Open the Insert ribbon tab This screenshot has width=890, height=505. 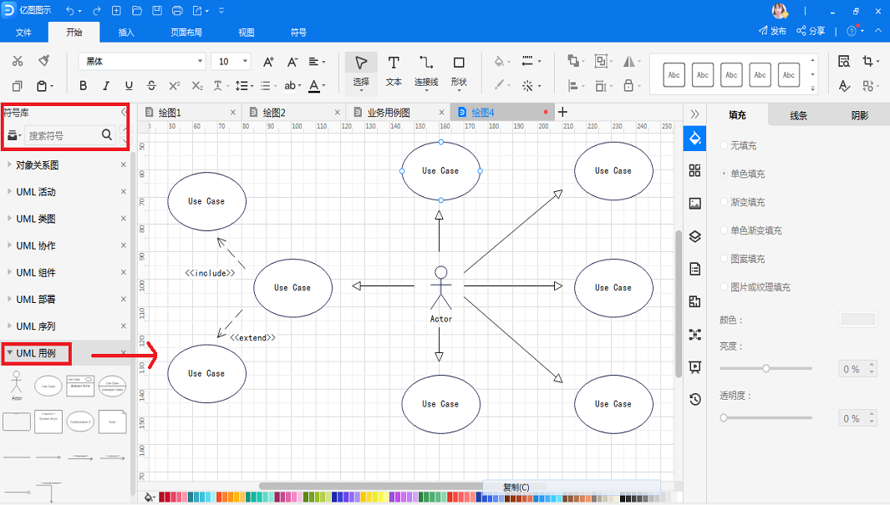pyautogui.click(x=126, y=33)
